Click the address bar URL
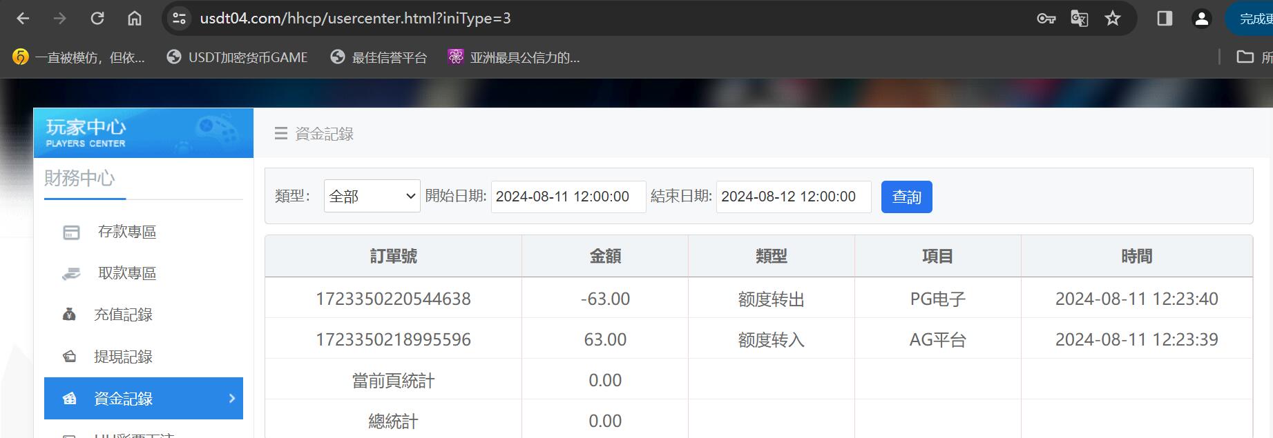 coord(356,19)
